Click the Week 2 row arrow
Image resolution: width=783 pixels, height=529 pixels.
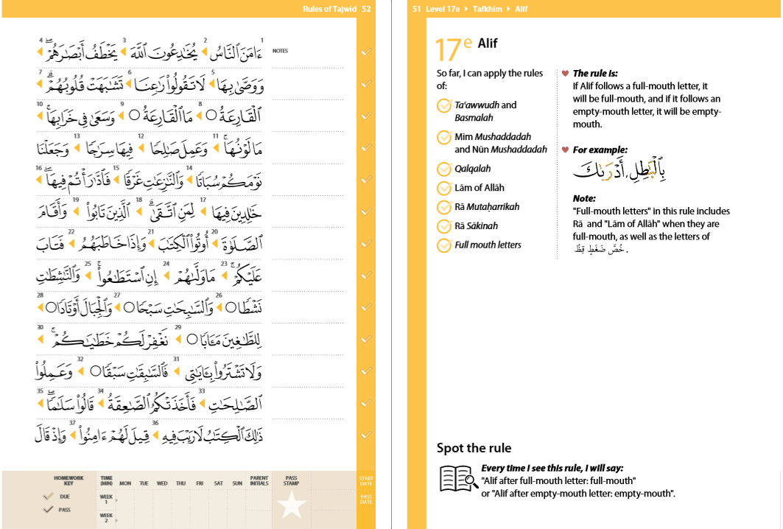coord(116,519)
